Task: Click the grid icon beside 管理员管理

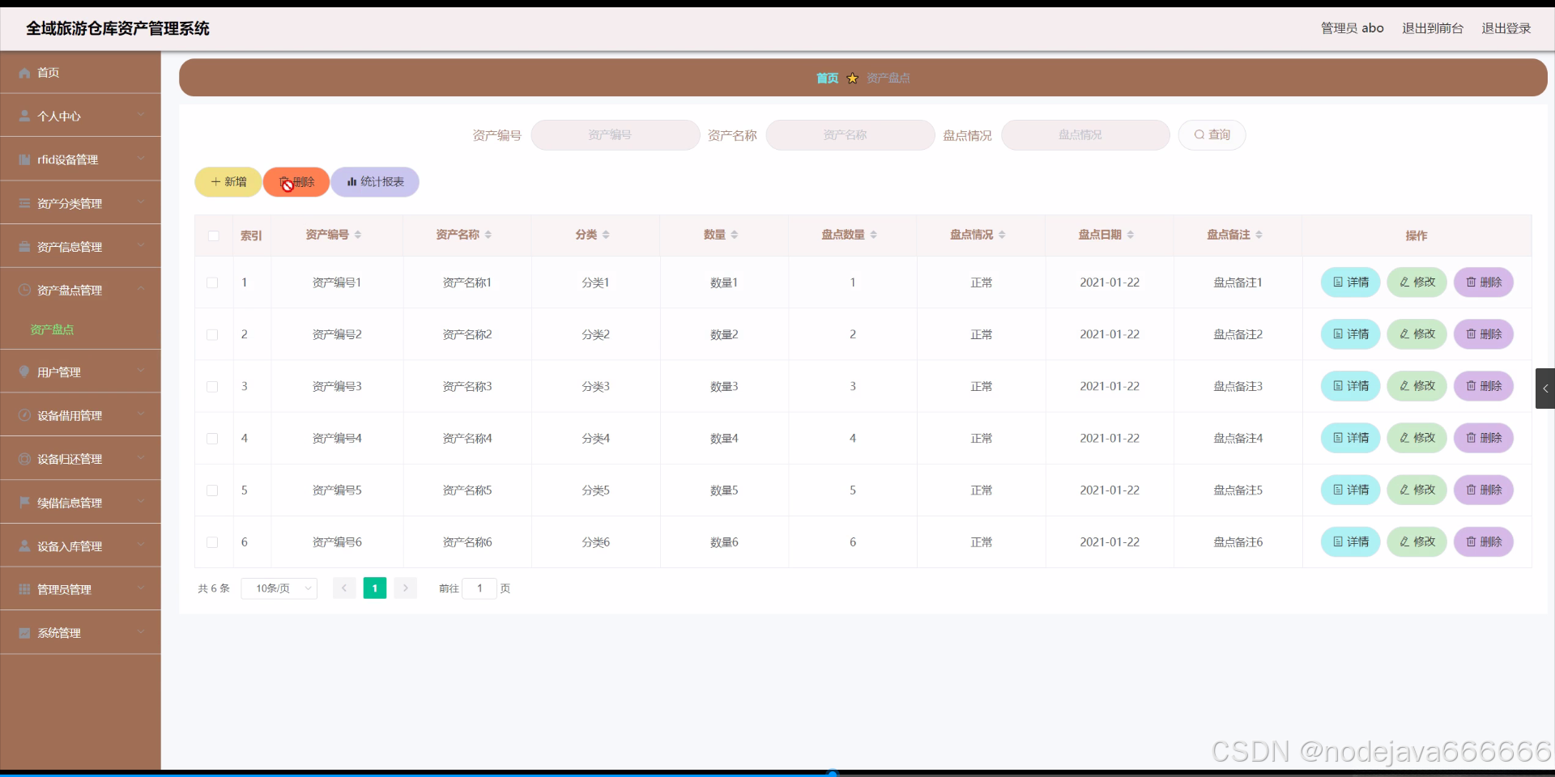Action: (x=24, y=589)
